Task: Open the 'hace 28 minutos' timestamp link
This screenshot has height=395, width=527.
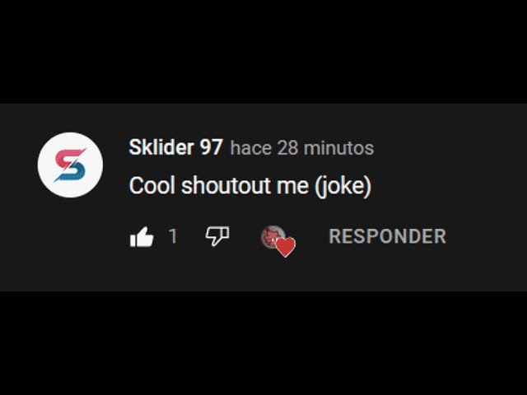Action: [x=302, y=148]
